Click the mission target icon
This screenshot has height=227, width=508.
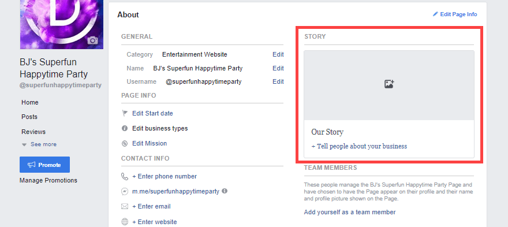click(x=125, y=143)
